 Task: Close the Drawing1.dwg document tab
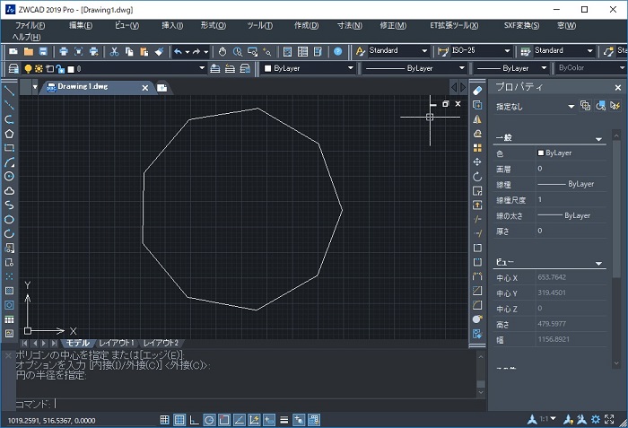tap(145, 88)
